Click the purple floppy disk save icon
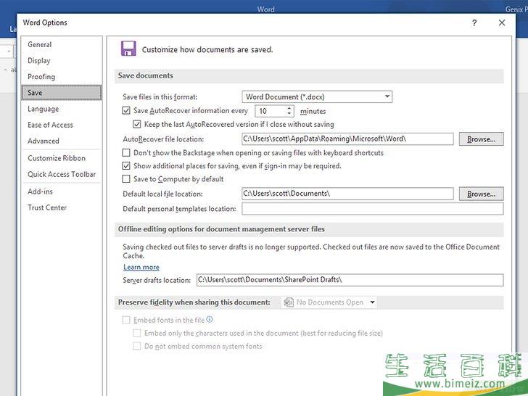The image size is (528, 396). click(128, 49)
